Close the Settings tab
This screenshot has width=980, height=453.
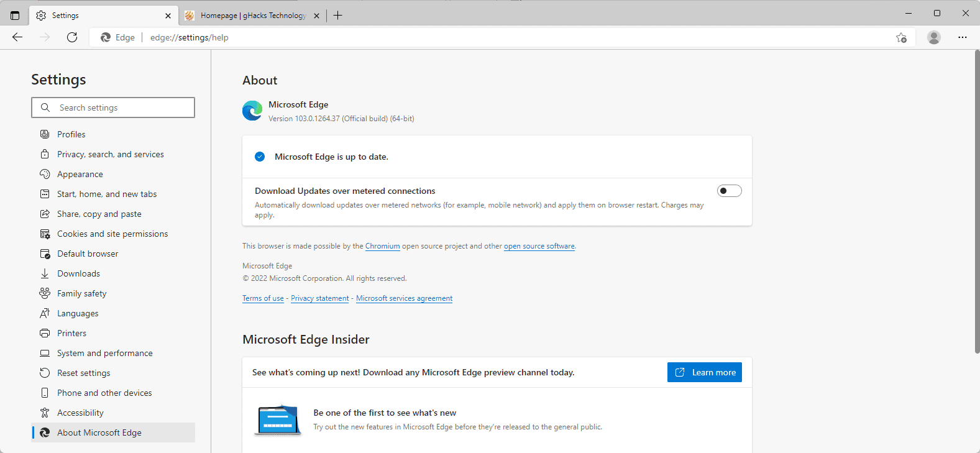pyautogui.click(x=168, y=16)
